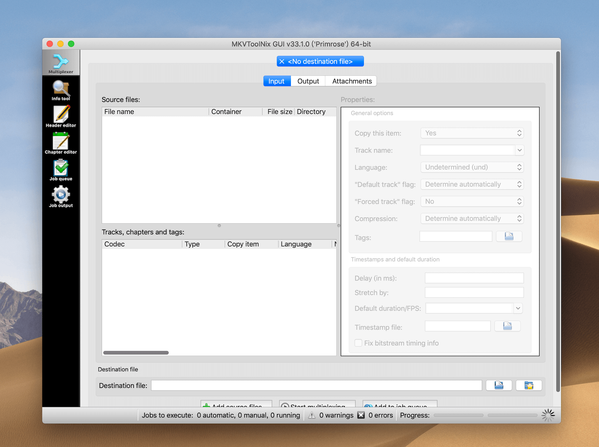Click the warnings triangle icon
Image resolution: width=599 pixels, height=447 pixels.
311,415
